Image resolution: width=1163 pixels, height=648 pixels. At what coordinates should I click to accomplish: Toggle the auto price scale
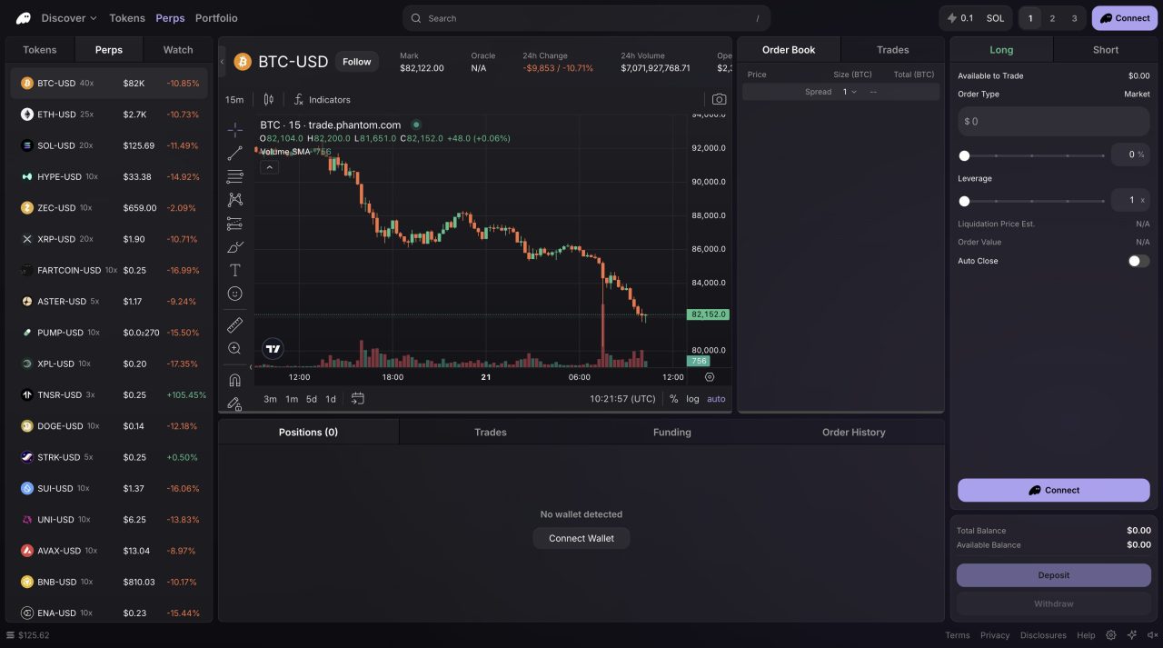(x=716, y=399)
